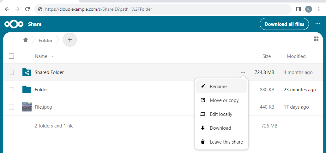The image size is (326, 153).
Task: Click the plus button to add new
Action: [x=70, y=40]
